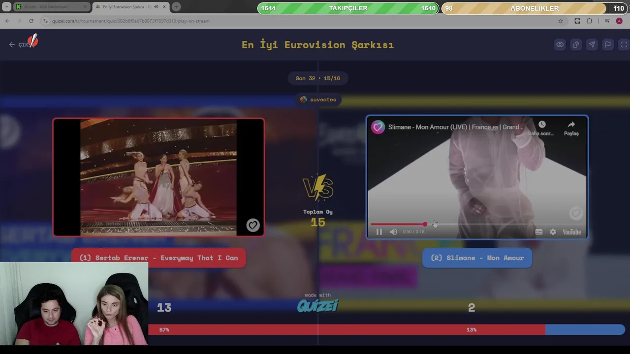This screenshot has width=630, height=354.
Task: Click blue 13% vote bar segment
Action: [585, 330]
